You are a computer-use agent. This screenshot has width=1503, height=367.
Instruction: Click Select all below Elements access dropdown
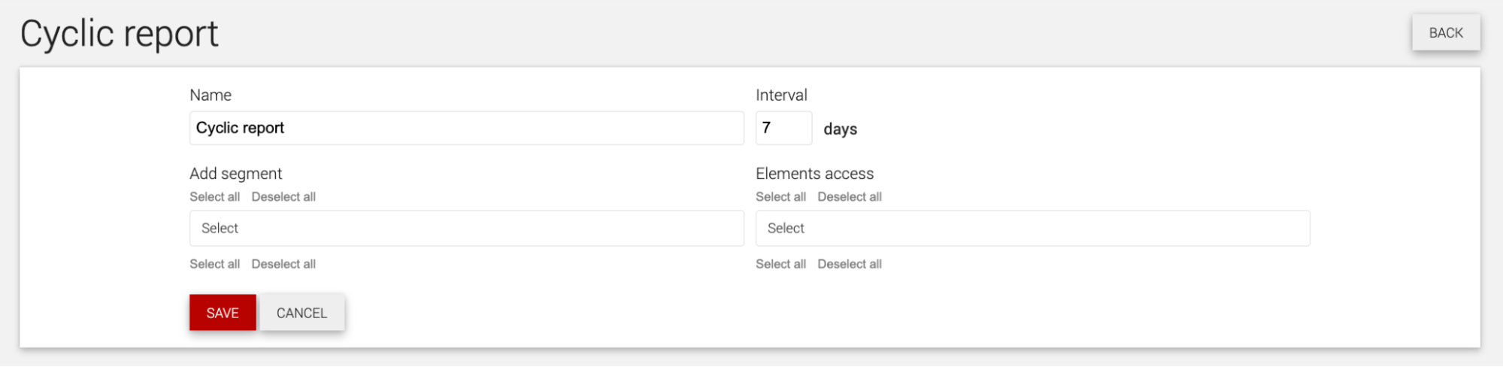pos(780,264)
